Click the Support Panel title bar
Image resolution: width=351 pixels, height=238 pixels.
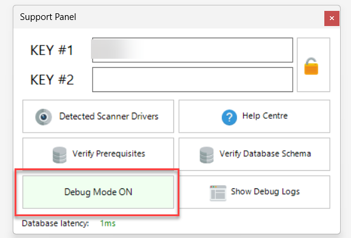[169, 17]
